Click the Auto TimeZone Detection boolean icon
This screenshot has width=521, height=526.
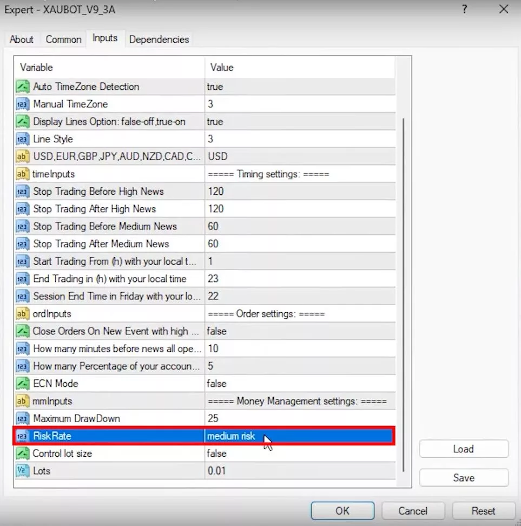[x=23, y=87]
